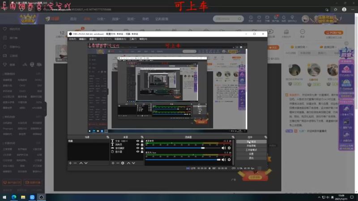Go to 首页 tab in Douyu navigation
This screenshot has width=358, height=201.
[73, 19]
